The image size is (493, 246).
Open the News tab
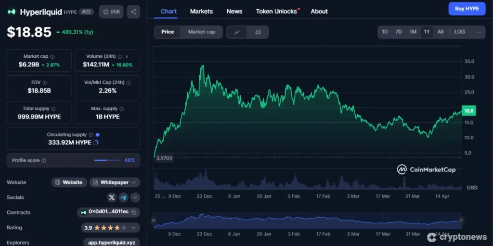[x=234, y=12]
